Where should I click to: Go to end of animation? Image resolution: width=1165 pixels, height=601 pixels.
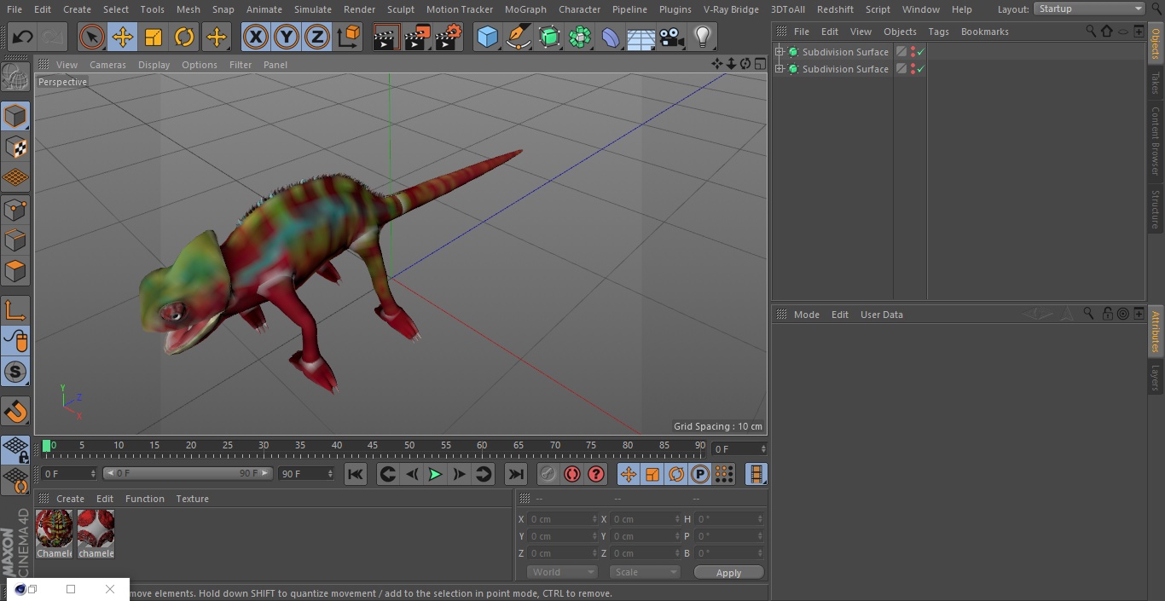pyautogui.click(x=516, y=474)
